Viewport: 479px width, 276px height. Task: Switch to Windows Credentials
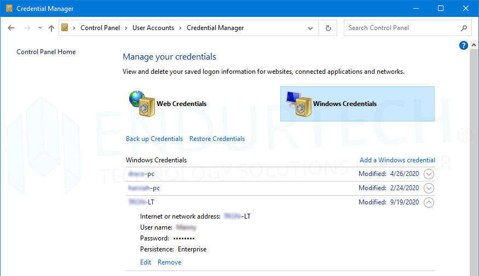coord(357,104)
